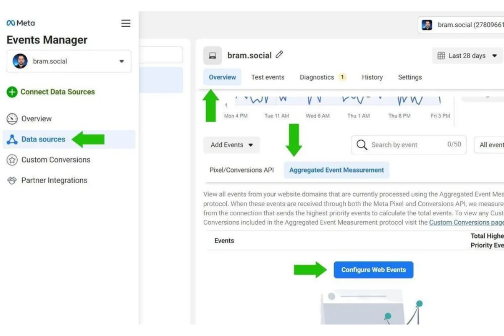Image resolution: width=504 pixels, height=336 pixels.
Task: Open the Settings tab
Action: coord(410,77)
